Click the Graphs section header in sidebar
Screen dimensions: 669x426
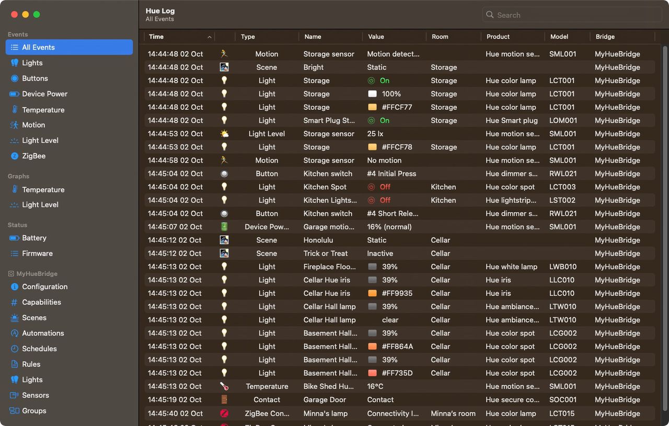tap(18, 176)
